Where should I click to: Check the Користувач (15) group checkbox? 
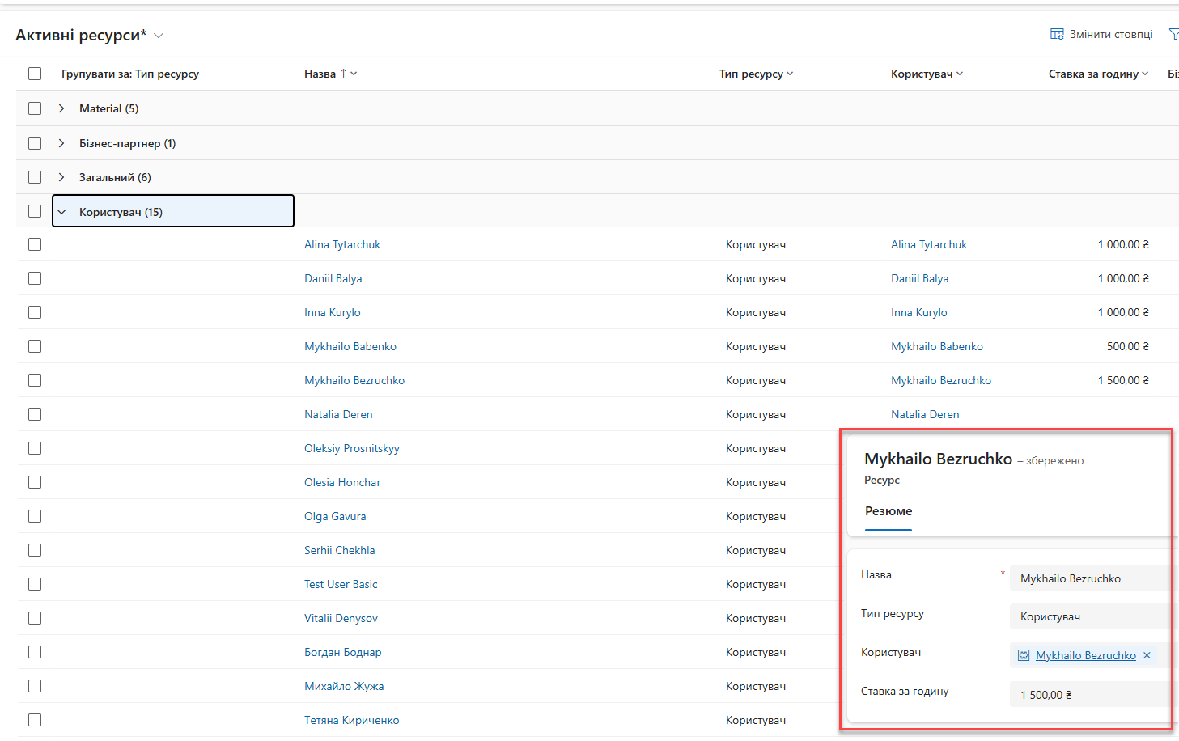coord(35,211)
